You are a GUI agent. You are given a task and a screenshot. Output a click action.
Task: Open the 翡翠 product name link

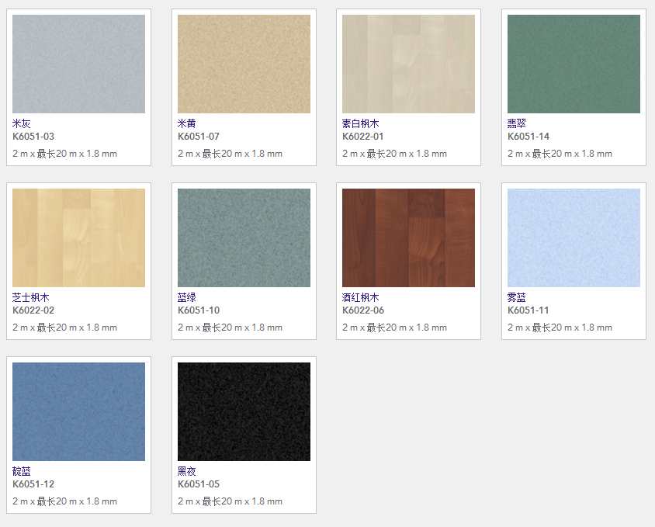click(x=517, y=123)
